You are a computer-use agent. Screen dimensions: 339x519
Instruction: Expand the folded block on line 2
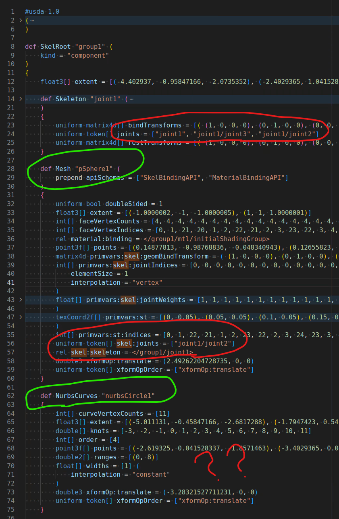pos(21,20)
